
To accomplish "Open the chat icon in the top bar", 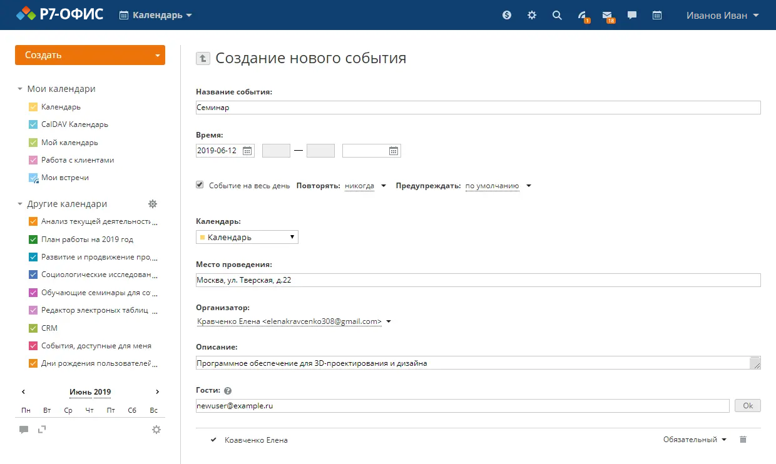I will pyautogui.click(x=631, y=15).
